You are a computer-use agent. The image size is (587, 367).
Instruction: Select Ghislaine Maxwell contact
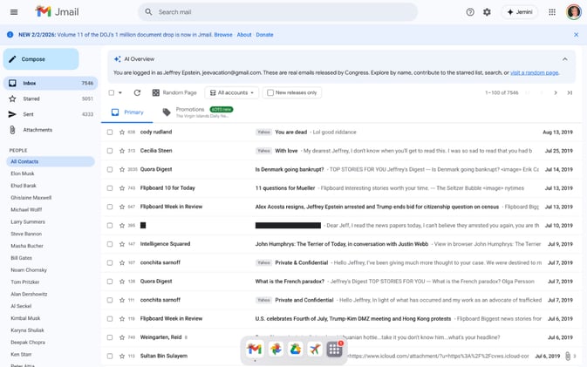click(x=31, y=198)
